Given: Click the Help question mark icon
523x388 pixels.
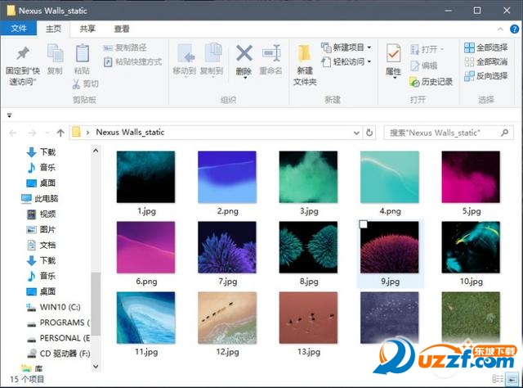Looking at the screenshot, I should click(514, 29).
